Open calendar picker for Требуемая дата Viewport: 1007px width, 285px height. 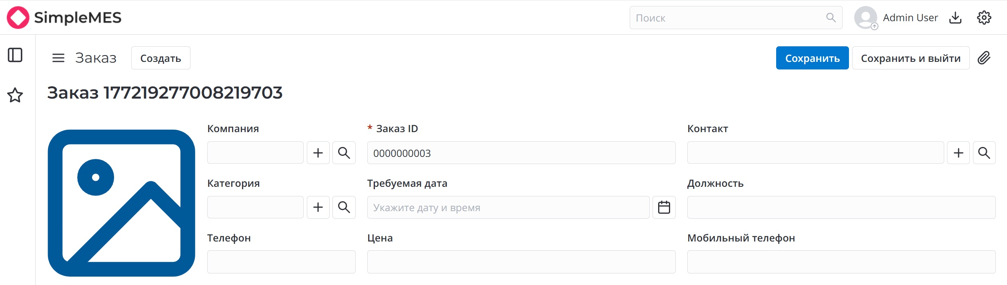pyautogui.click(x=664, y=207)
